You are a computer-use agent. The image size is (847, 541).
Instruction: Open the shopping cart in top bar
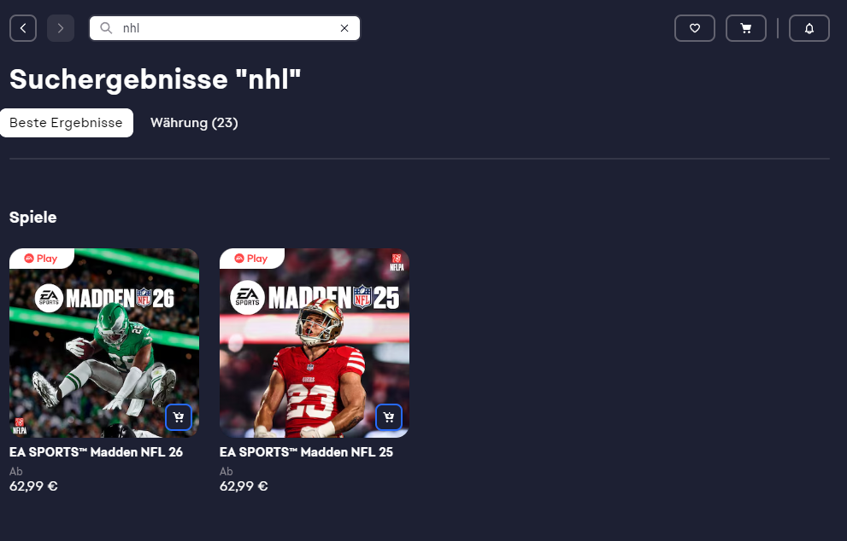point(746,29)
